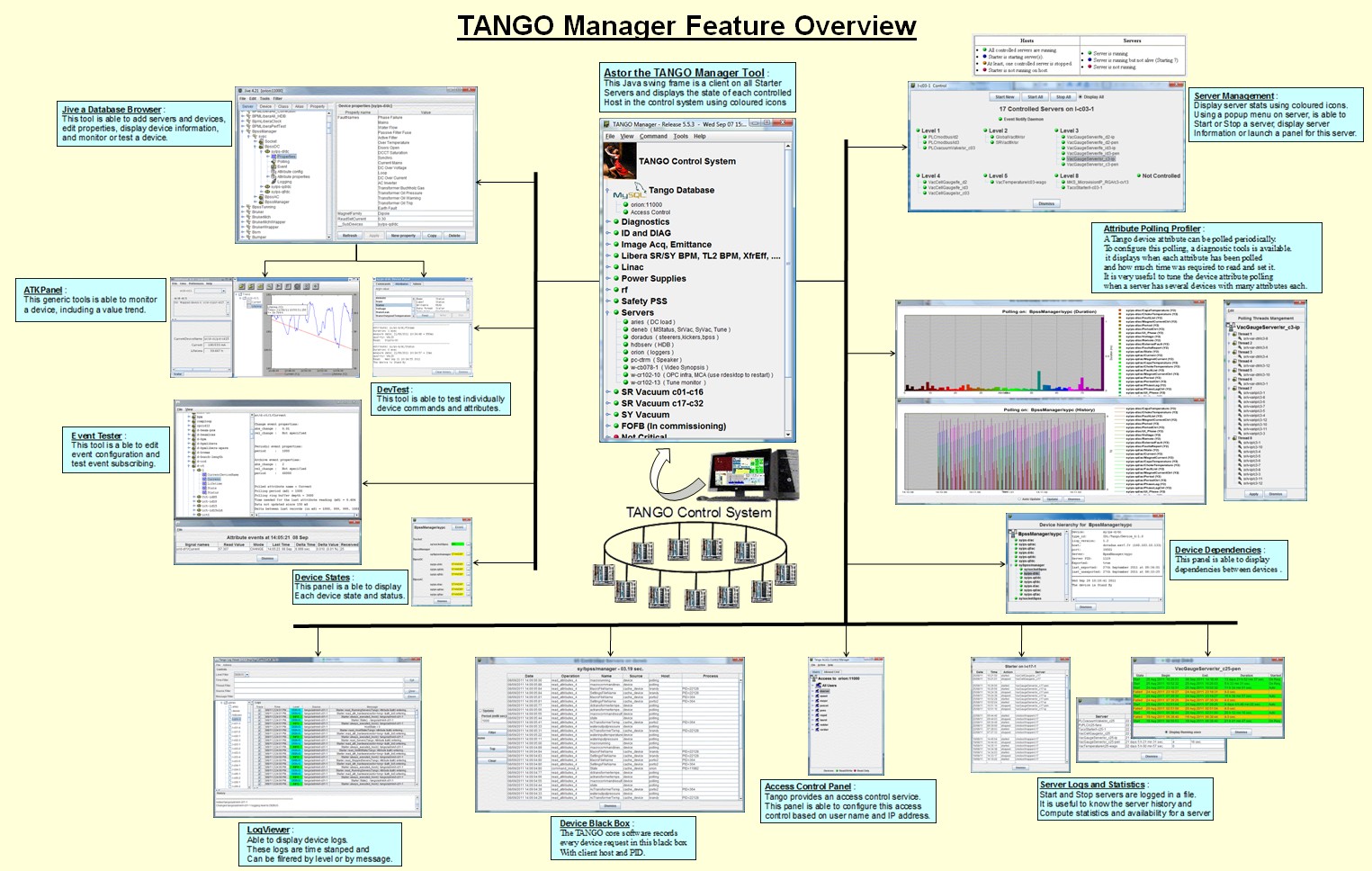Switch to the Alias tab in Jive

300,106
